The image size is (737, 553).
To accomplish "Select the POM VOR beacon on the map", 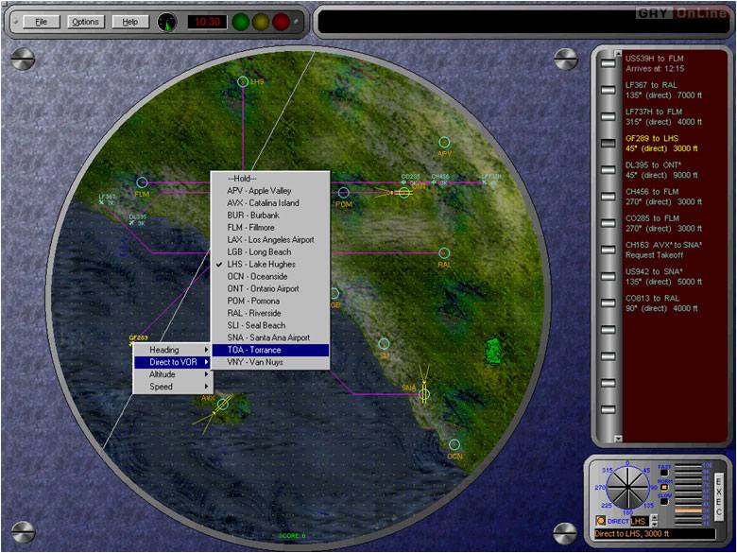I will pos(344,192).
